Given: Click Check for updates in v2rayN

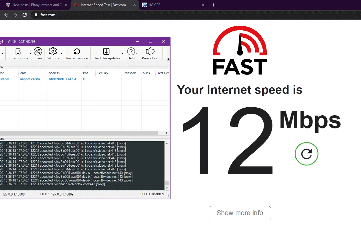Looking at the screenshot, I should click(x=106, y=54).
